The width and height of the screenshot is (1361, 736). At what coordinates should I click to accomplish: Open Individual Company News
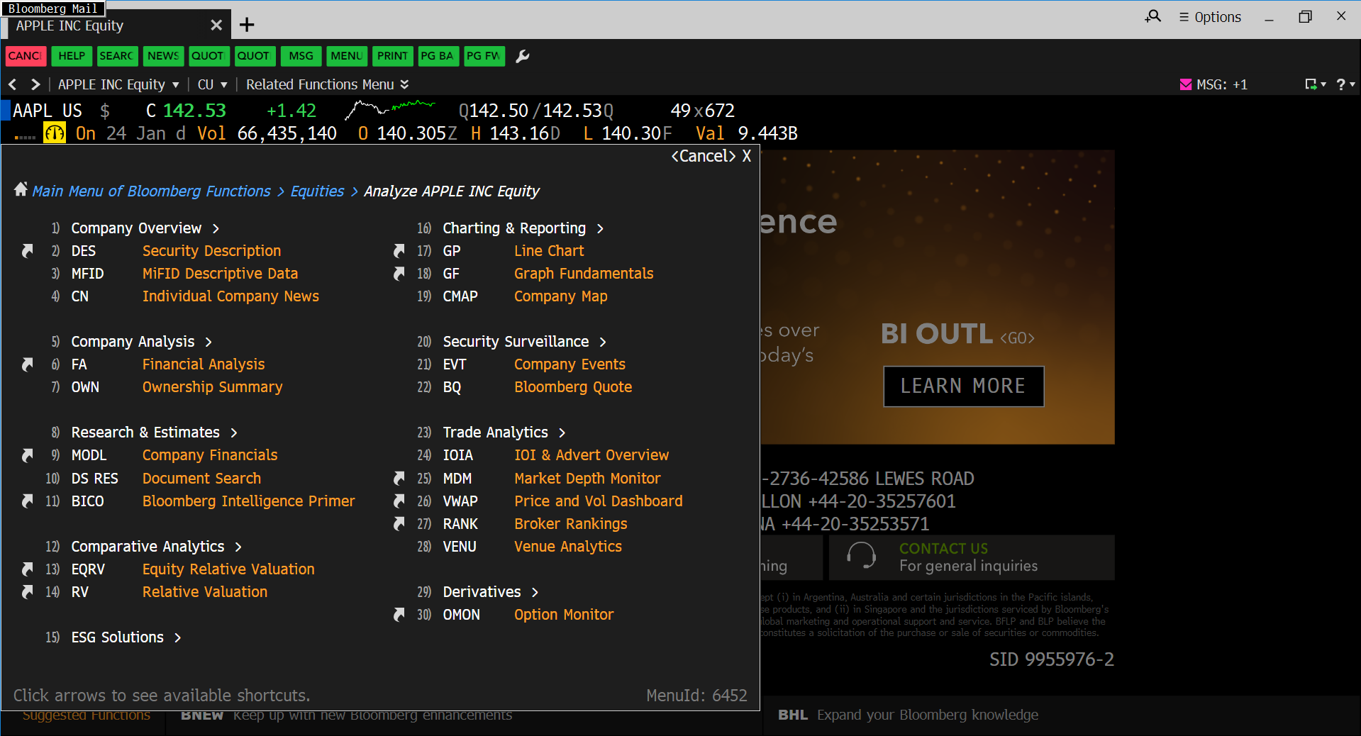coord(230,296)
